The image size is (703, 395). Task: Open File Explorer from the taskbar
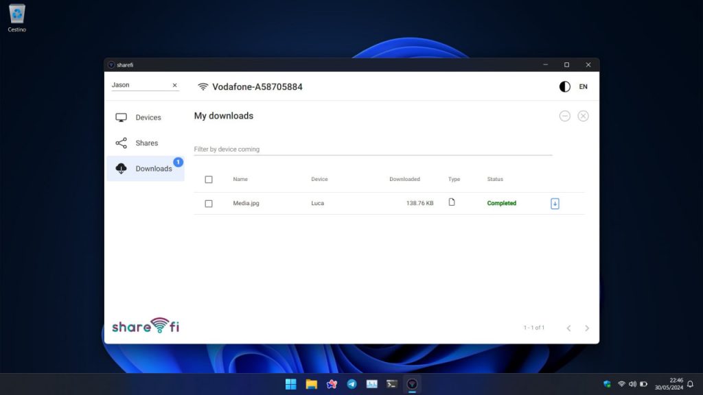[311, 384]
